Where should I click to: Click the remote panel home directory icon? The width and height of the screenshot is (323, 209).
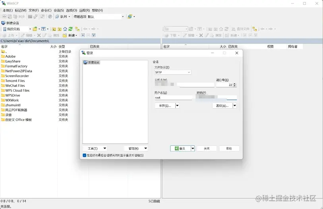221,29
